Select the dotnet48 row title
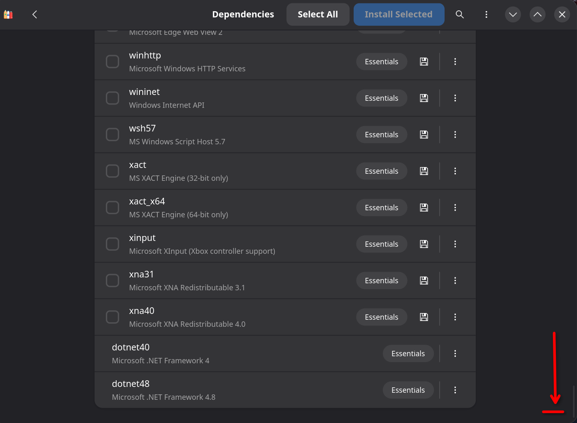This screenshot has width=577, height=423. (131, 384)
